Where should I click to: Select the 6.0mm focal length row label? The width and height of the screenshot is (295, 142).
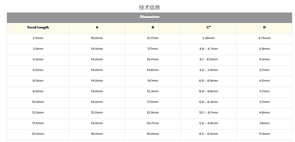click(x=38, y=81)
